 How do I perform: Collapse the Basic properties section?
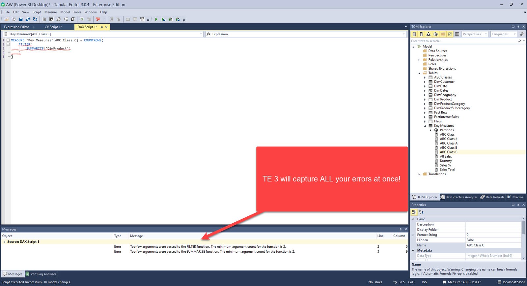click(x=413, y=219)
